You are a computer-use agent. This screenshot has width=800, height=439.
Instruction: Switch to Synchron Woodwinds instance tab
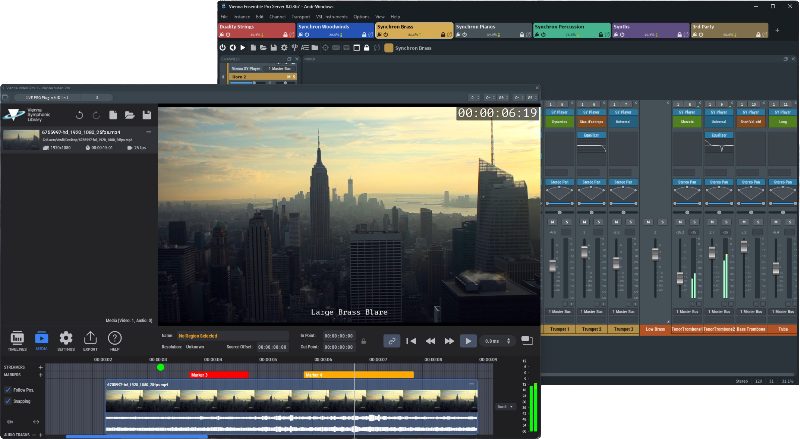(x=335, y=30)
